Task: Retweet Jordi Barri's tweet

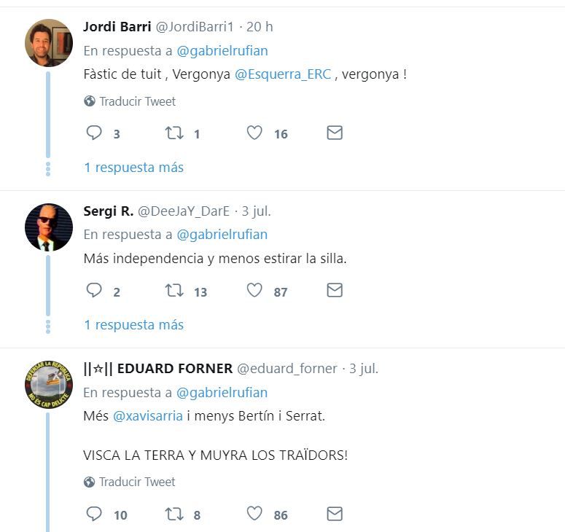Action: pyautogui.click(x=174, y=133)
